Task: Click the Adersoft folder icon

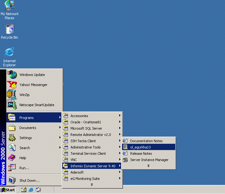Action: click(x=65, y=172)
